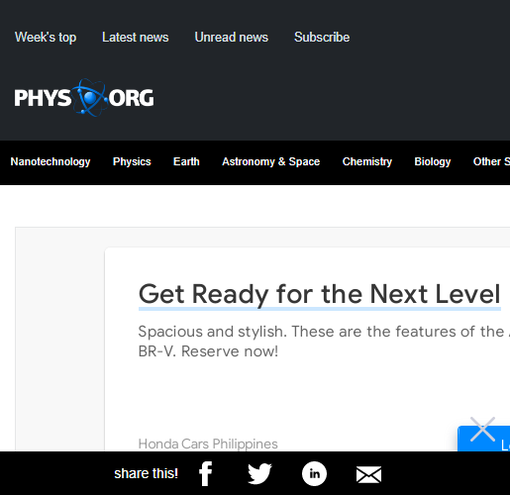This screenshot has height=495, width=510.
Task: Share on LinkedIn icon
Action: (x=314, y=473)
